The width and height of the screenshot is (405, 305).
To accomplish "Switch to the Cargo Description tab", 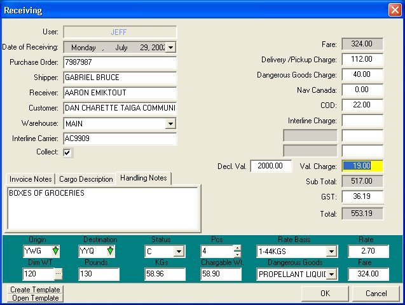I will pyautogui.click(x=86, y=179).
